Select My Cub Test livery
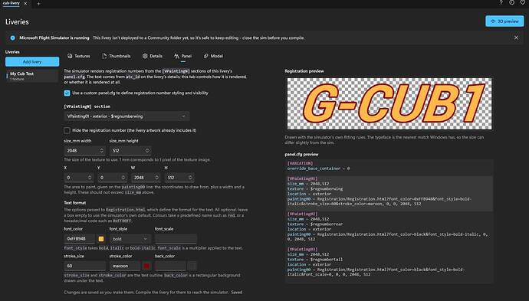The width and height of the screenshot is (529, 301). click(32, 76)
